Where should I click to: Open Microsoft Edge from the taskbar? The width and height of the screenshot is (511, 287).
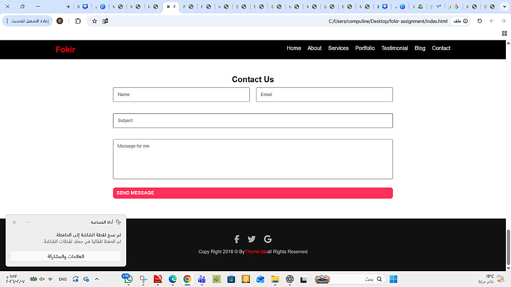(x=173, y=279)
